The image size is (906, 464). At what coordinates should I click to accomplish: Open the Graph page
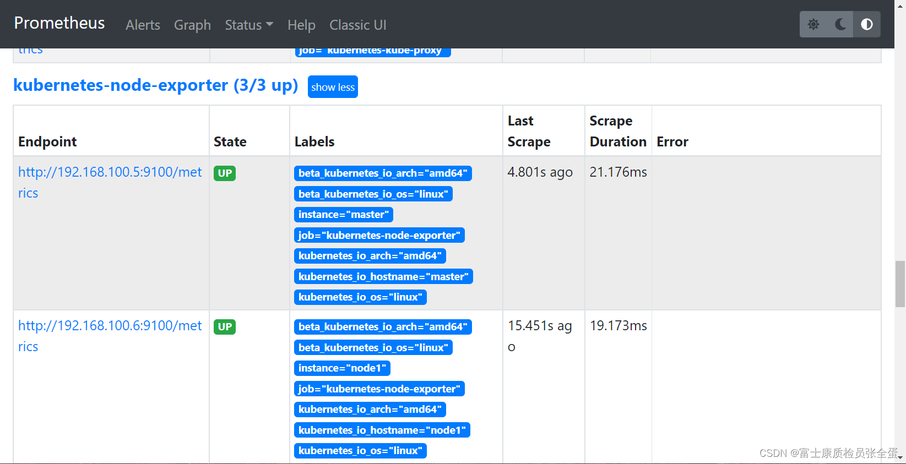tap(192, 25)
